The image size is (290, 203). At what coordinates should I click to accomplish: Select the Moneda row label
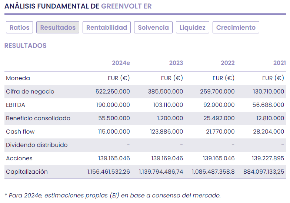tap(18, 78)
